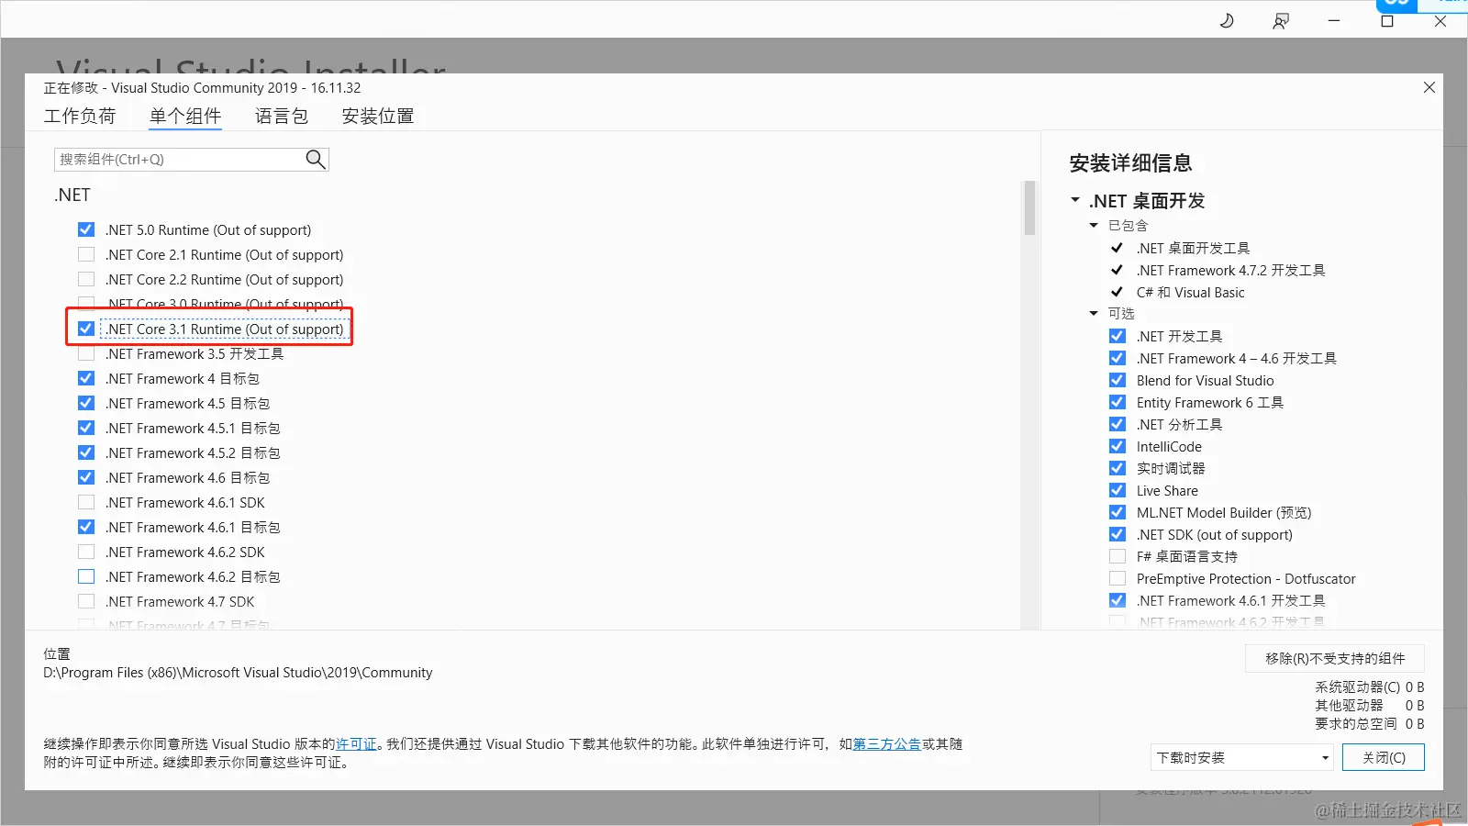The width and height of the screenshot is (1468, 826).
Task: Check PreEmptive Protection - Dotfuscator
Action: pos(1118,578)
